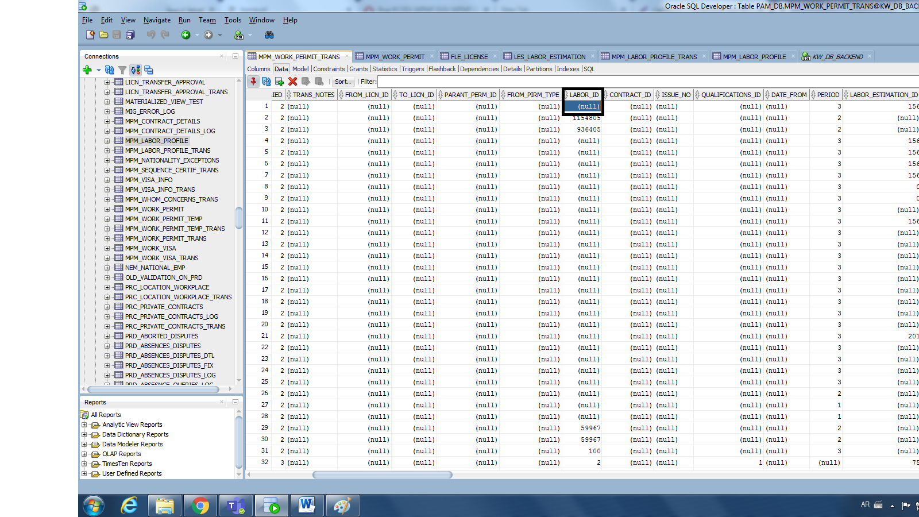Click the green plus New Connection icon
Screen dimensions: 919x517
pyautogui.click(x=87, y=70)
